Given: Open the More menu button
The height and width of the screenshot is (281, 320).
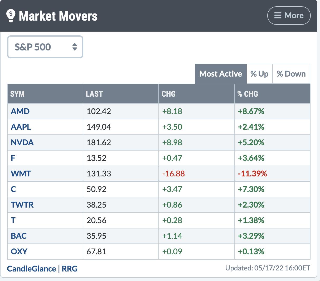Looking at the screenshot, I should click(x=289, y=16).
